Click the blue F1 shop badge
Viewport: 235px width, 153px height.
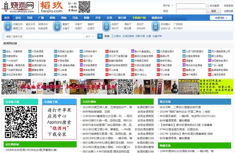[4, 75]
